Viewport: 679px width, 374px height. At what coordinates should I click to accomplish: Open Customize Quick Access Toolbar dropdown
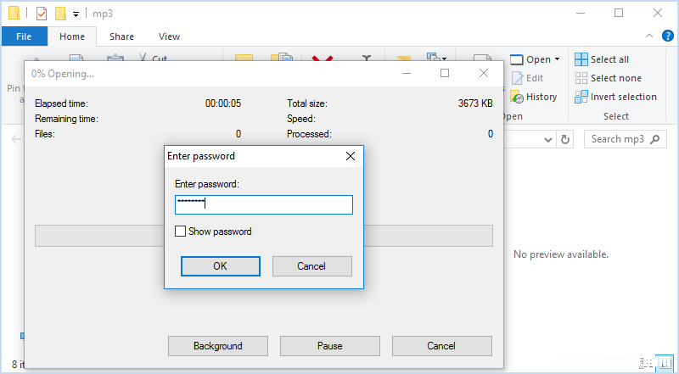(x=76, y=14)
